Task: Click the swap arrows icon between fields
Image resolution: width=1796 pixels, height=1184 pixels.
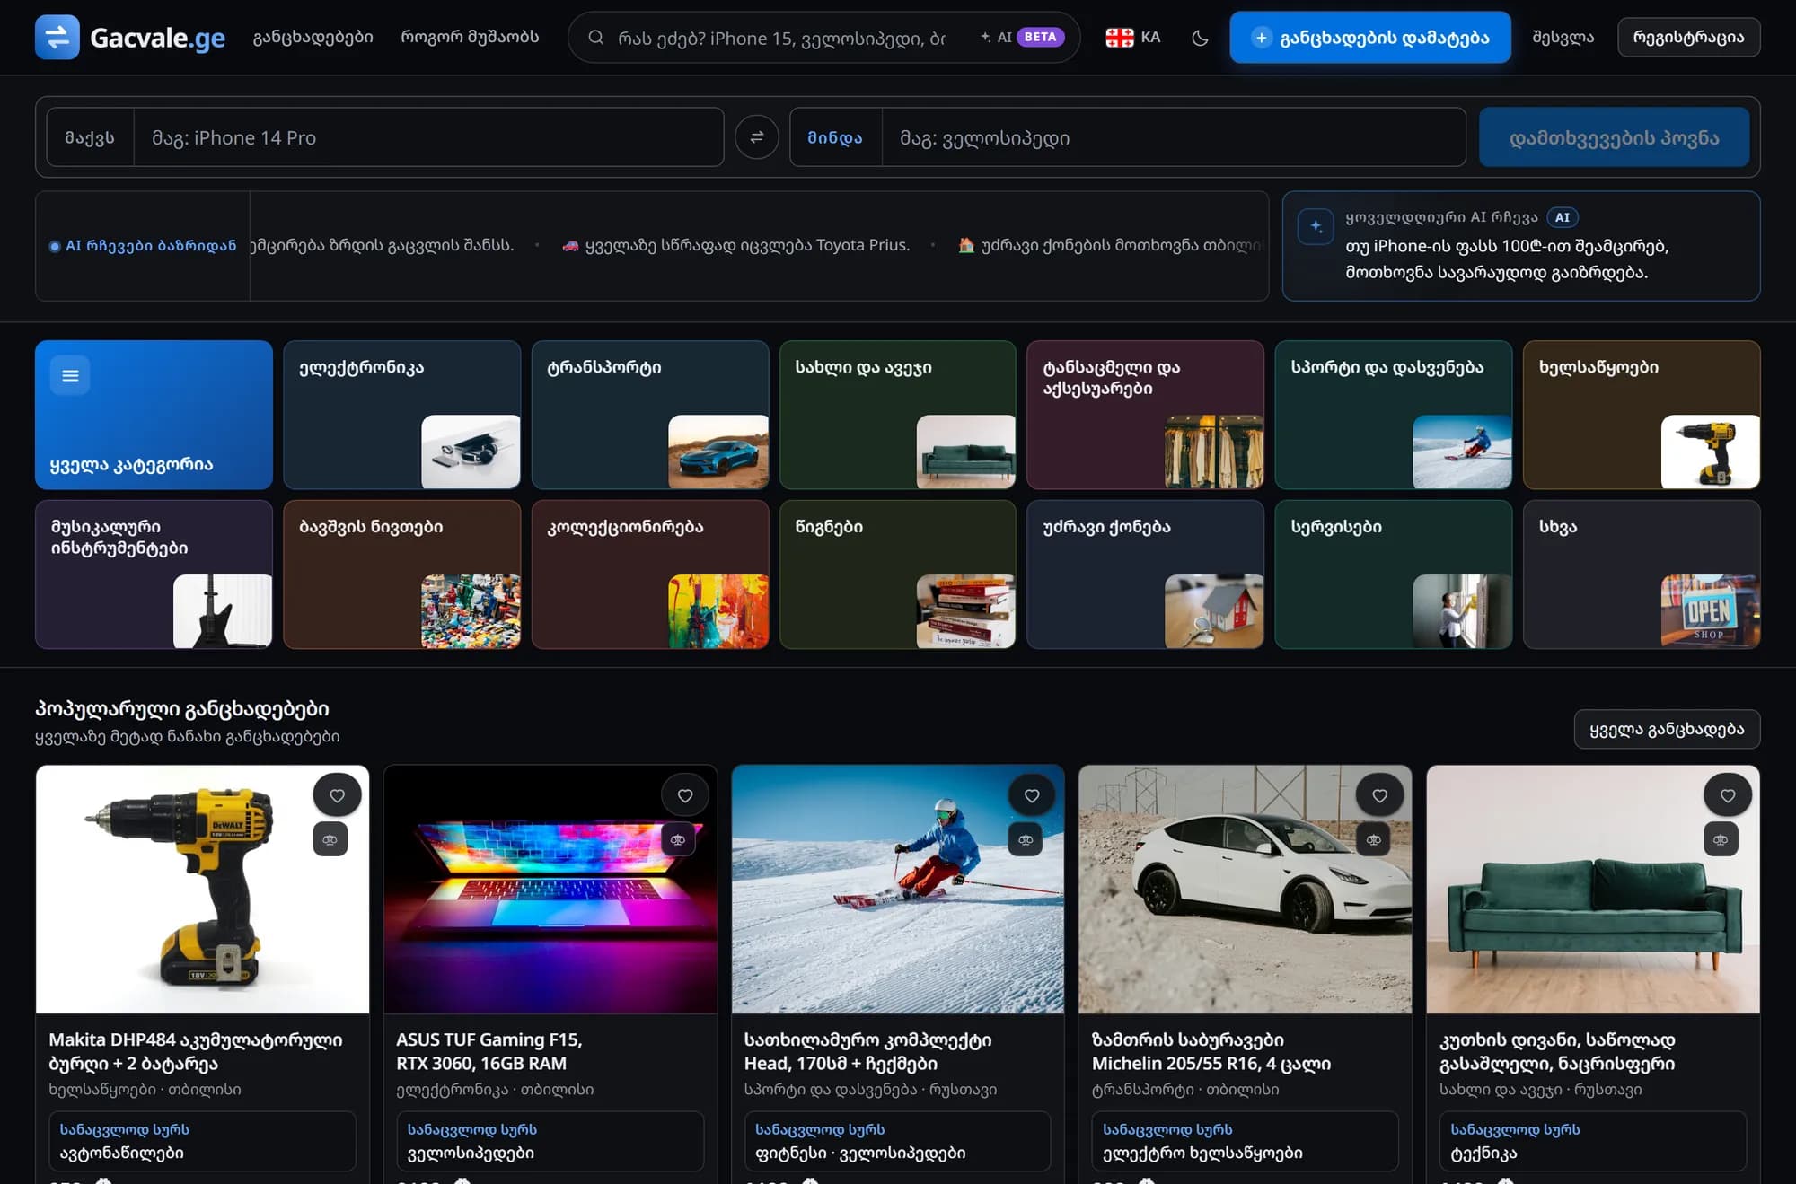Action: pyautogui.click(x=757, y=137)
